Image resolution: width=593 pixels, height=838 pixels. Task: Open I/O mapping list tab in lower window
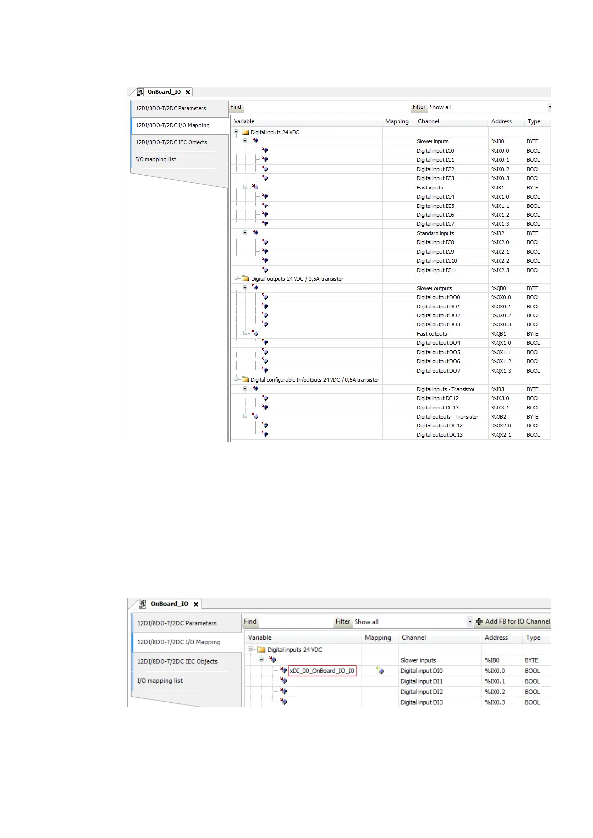tap(160, 681)
